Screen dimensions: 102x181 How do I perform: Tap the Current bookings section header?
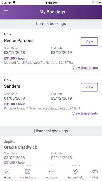(51, 24)
